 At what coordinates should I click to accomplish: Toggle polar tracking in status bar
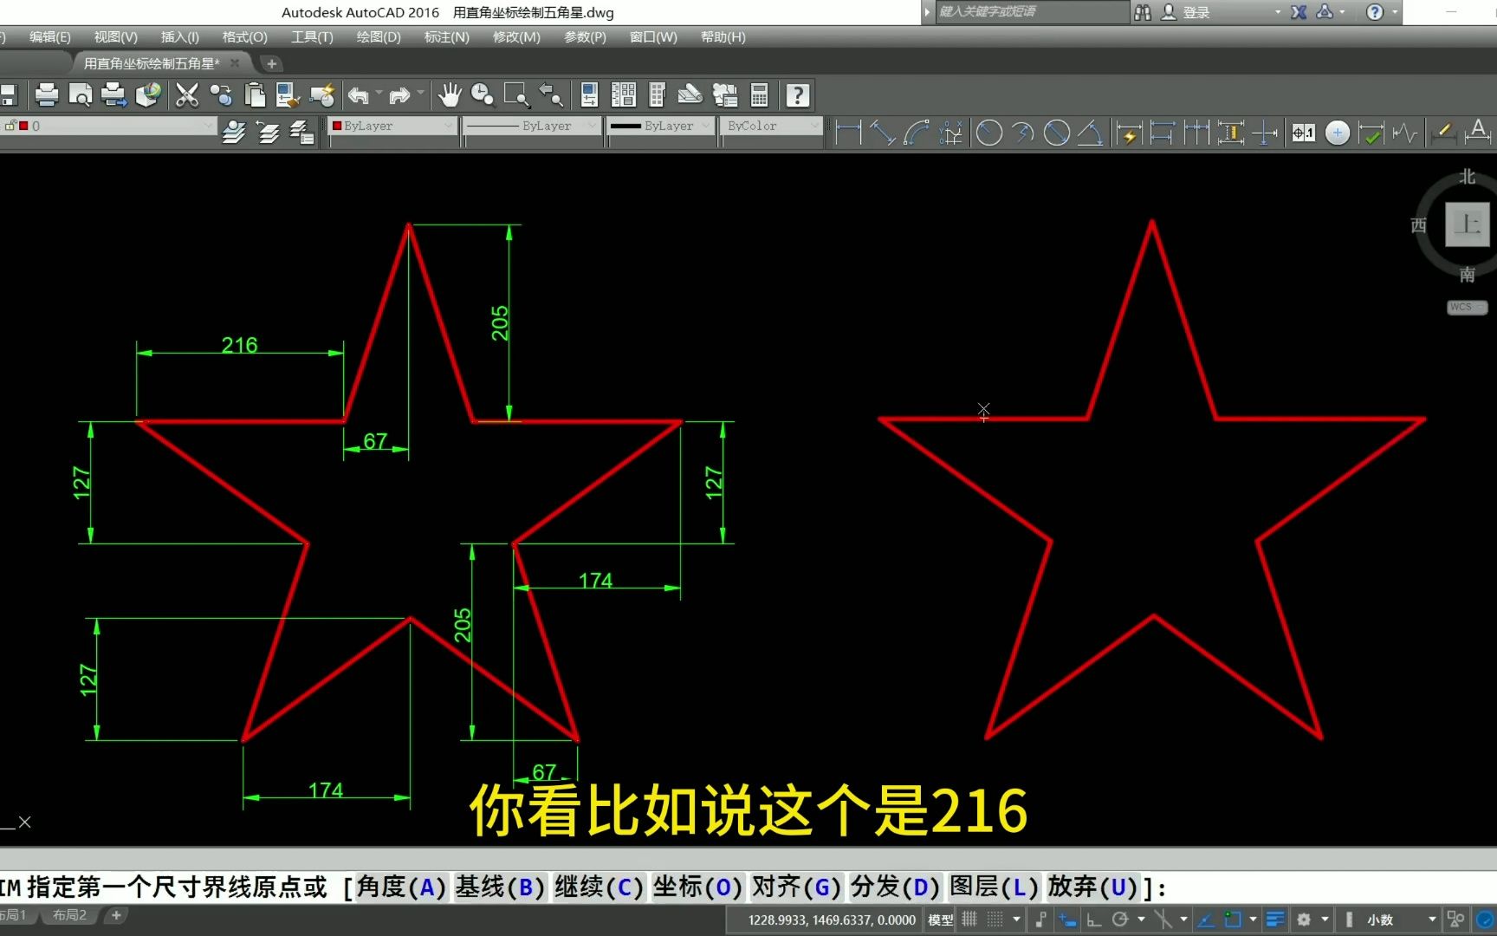pos(1120,919)
